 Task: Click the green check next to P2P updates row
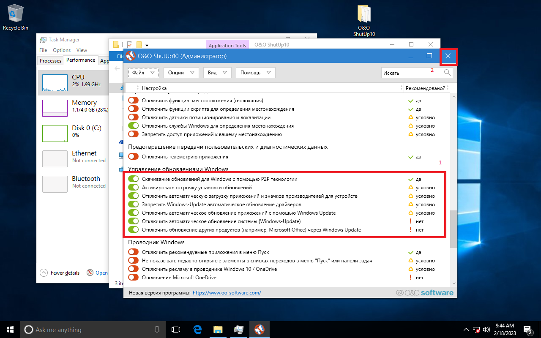pos(410,179)
